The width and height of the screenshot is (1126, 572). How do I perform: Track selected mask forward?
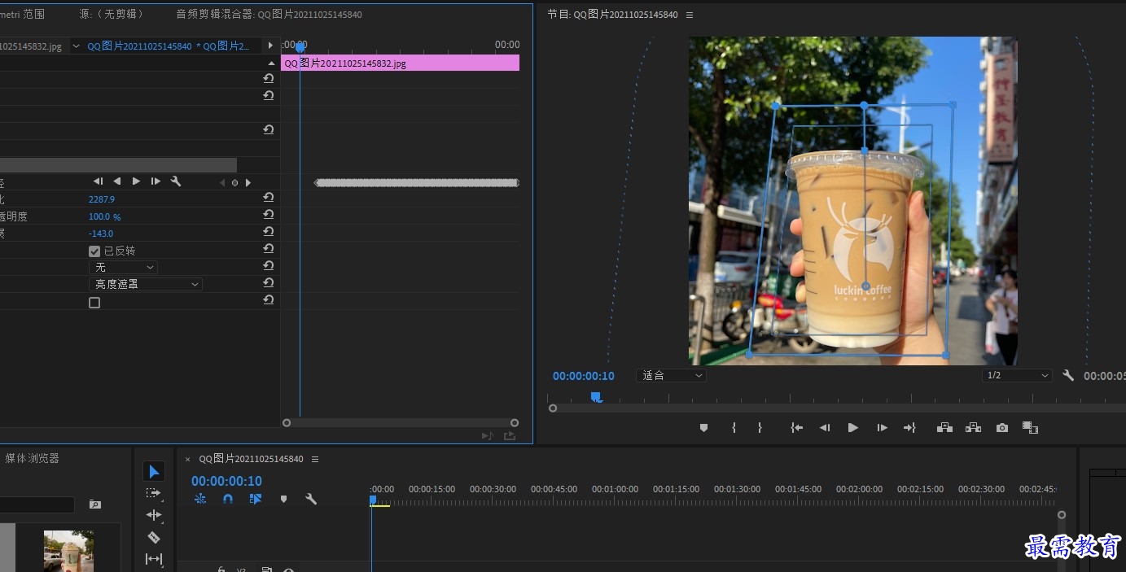(x=136, y=181)
